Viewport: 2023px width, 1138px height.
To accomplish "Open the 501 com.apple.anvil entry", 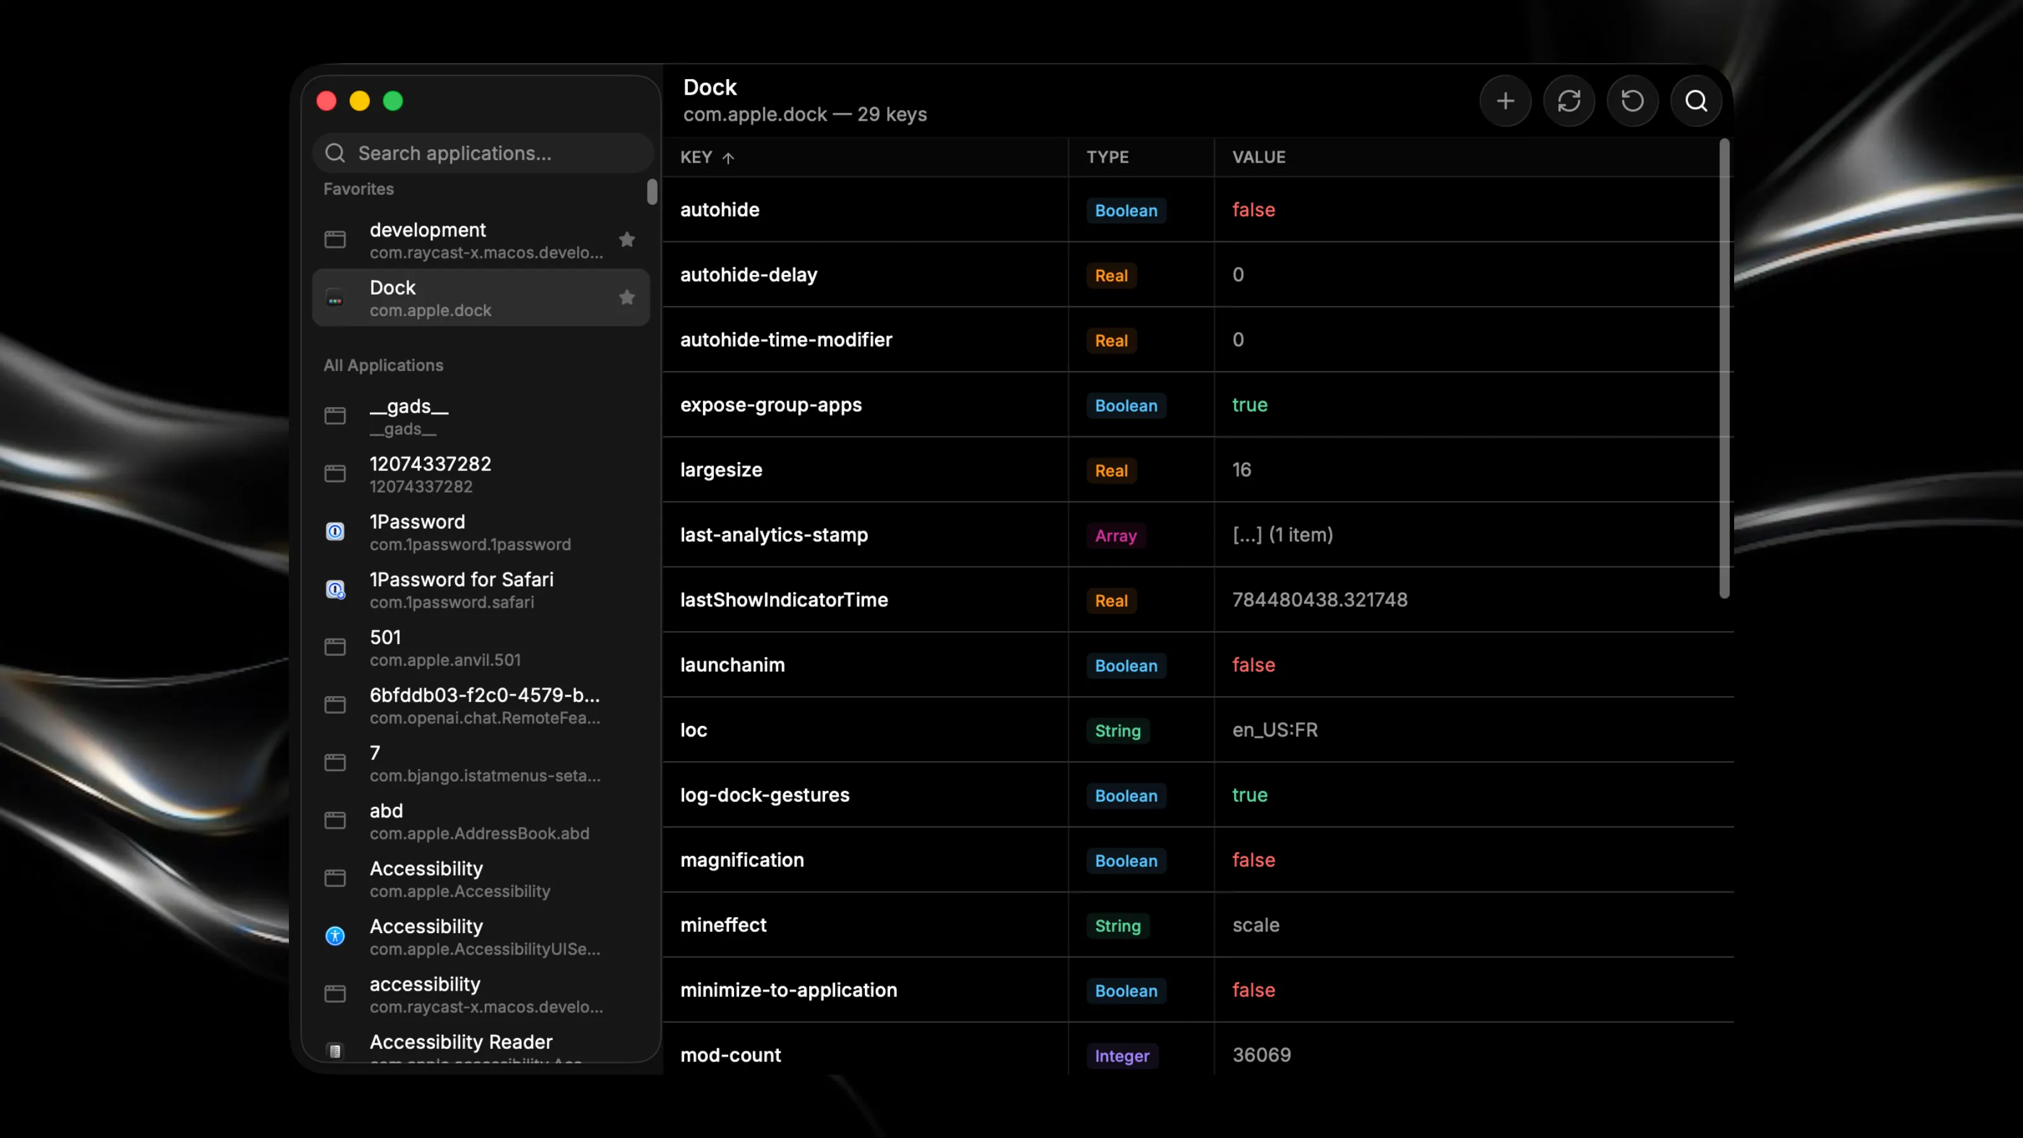I will 480,647.
